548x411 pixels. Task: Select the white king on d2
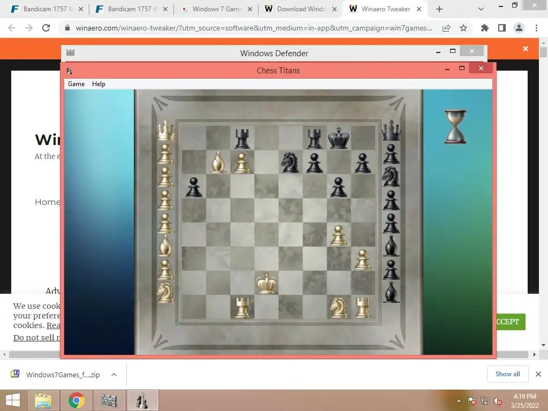(267, 283)
